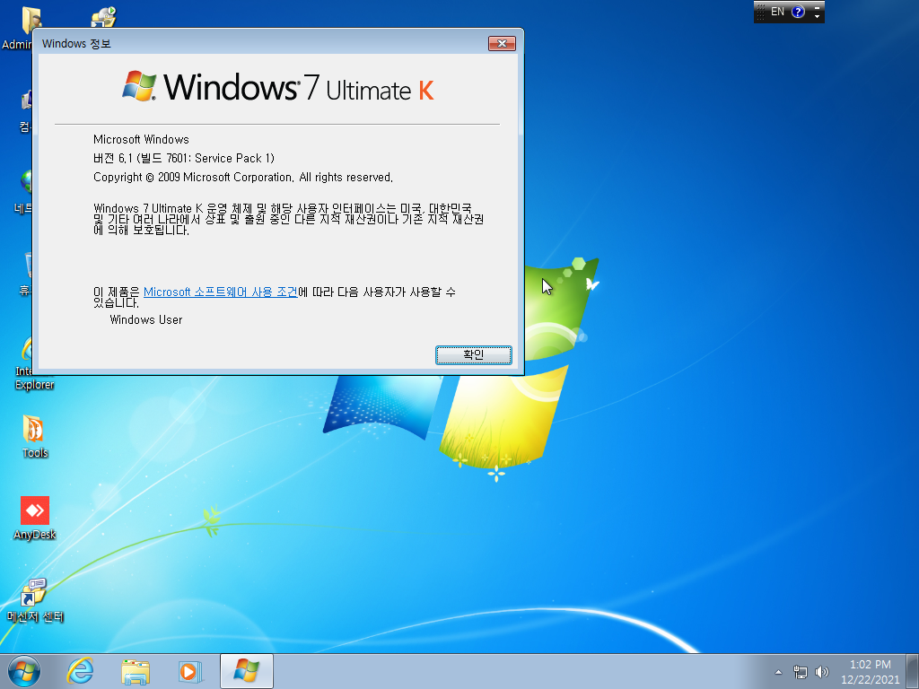The width and height of the screenshot is (919, 689).
Task: Open the language bar help icon
Action: point(798,12)
